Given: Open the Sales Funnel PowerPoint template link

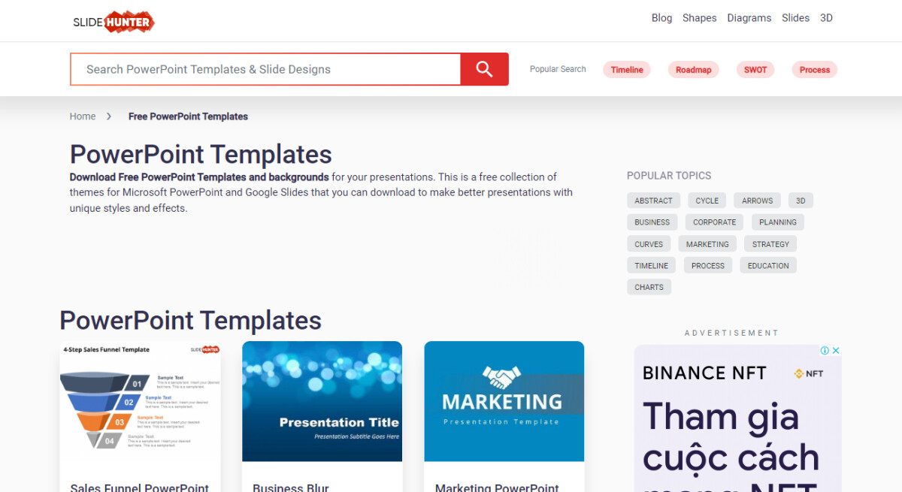Looking at the screenshot, I should tap(139, 487).
